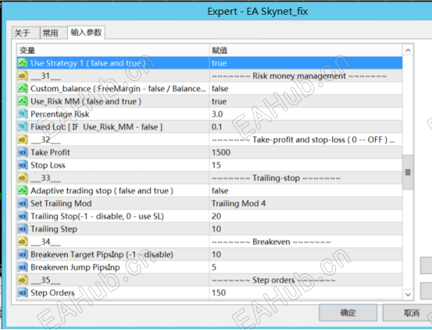Click the ab icon of row __31__
The height and width of the screenshot is (330, 432).
[23, 76]
